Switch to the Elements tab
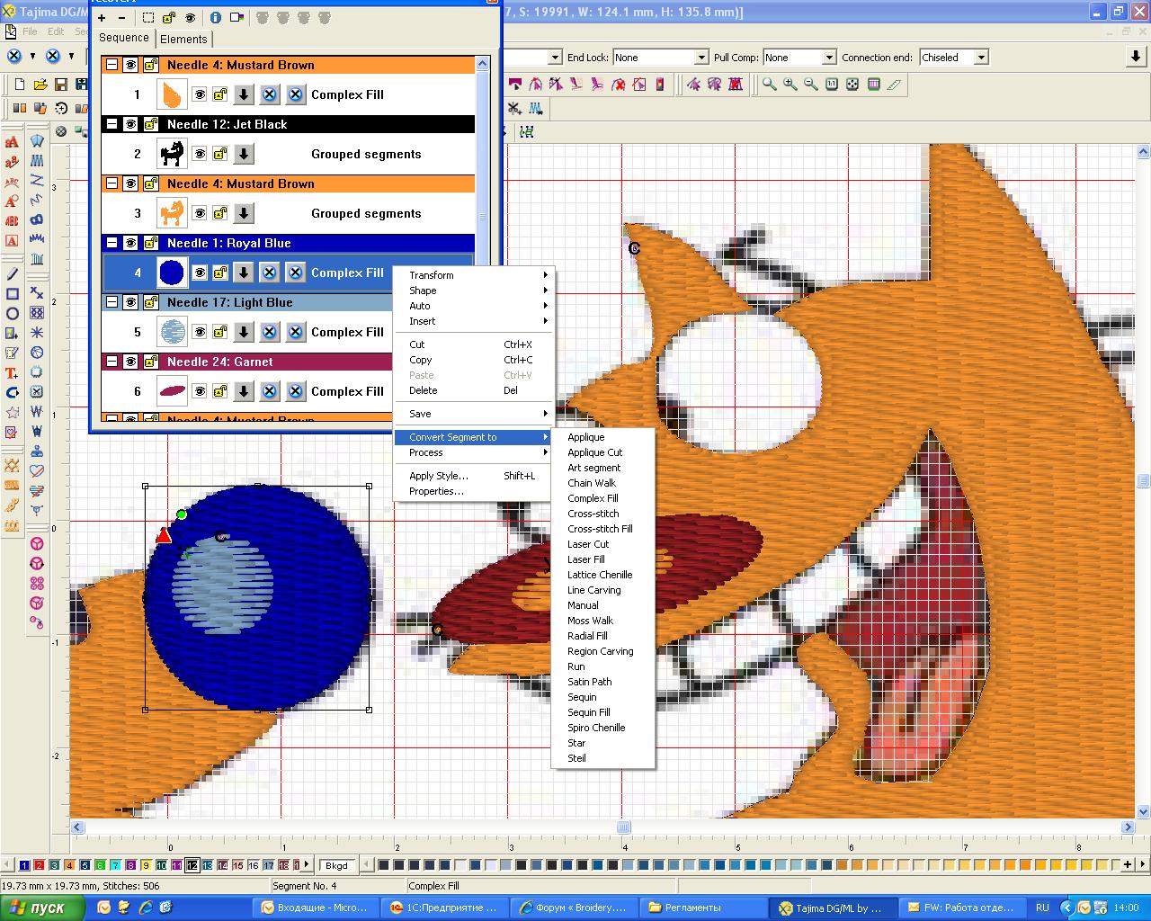1151x921 pixels. [183, 39]
